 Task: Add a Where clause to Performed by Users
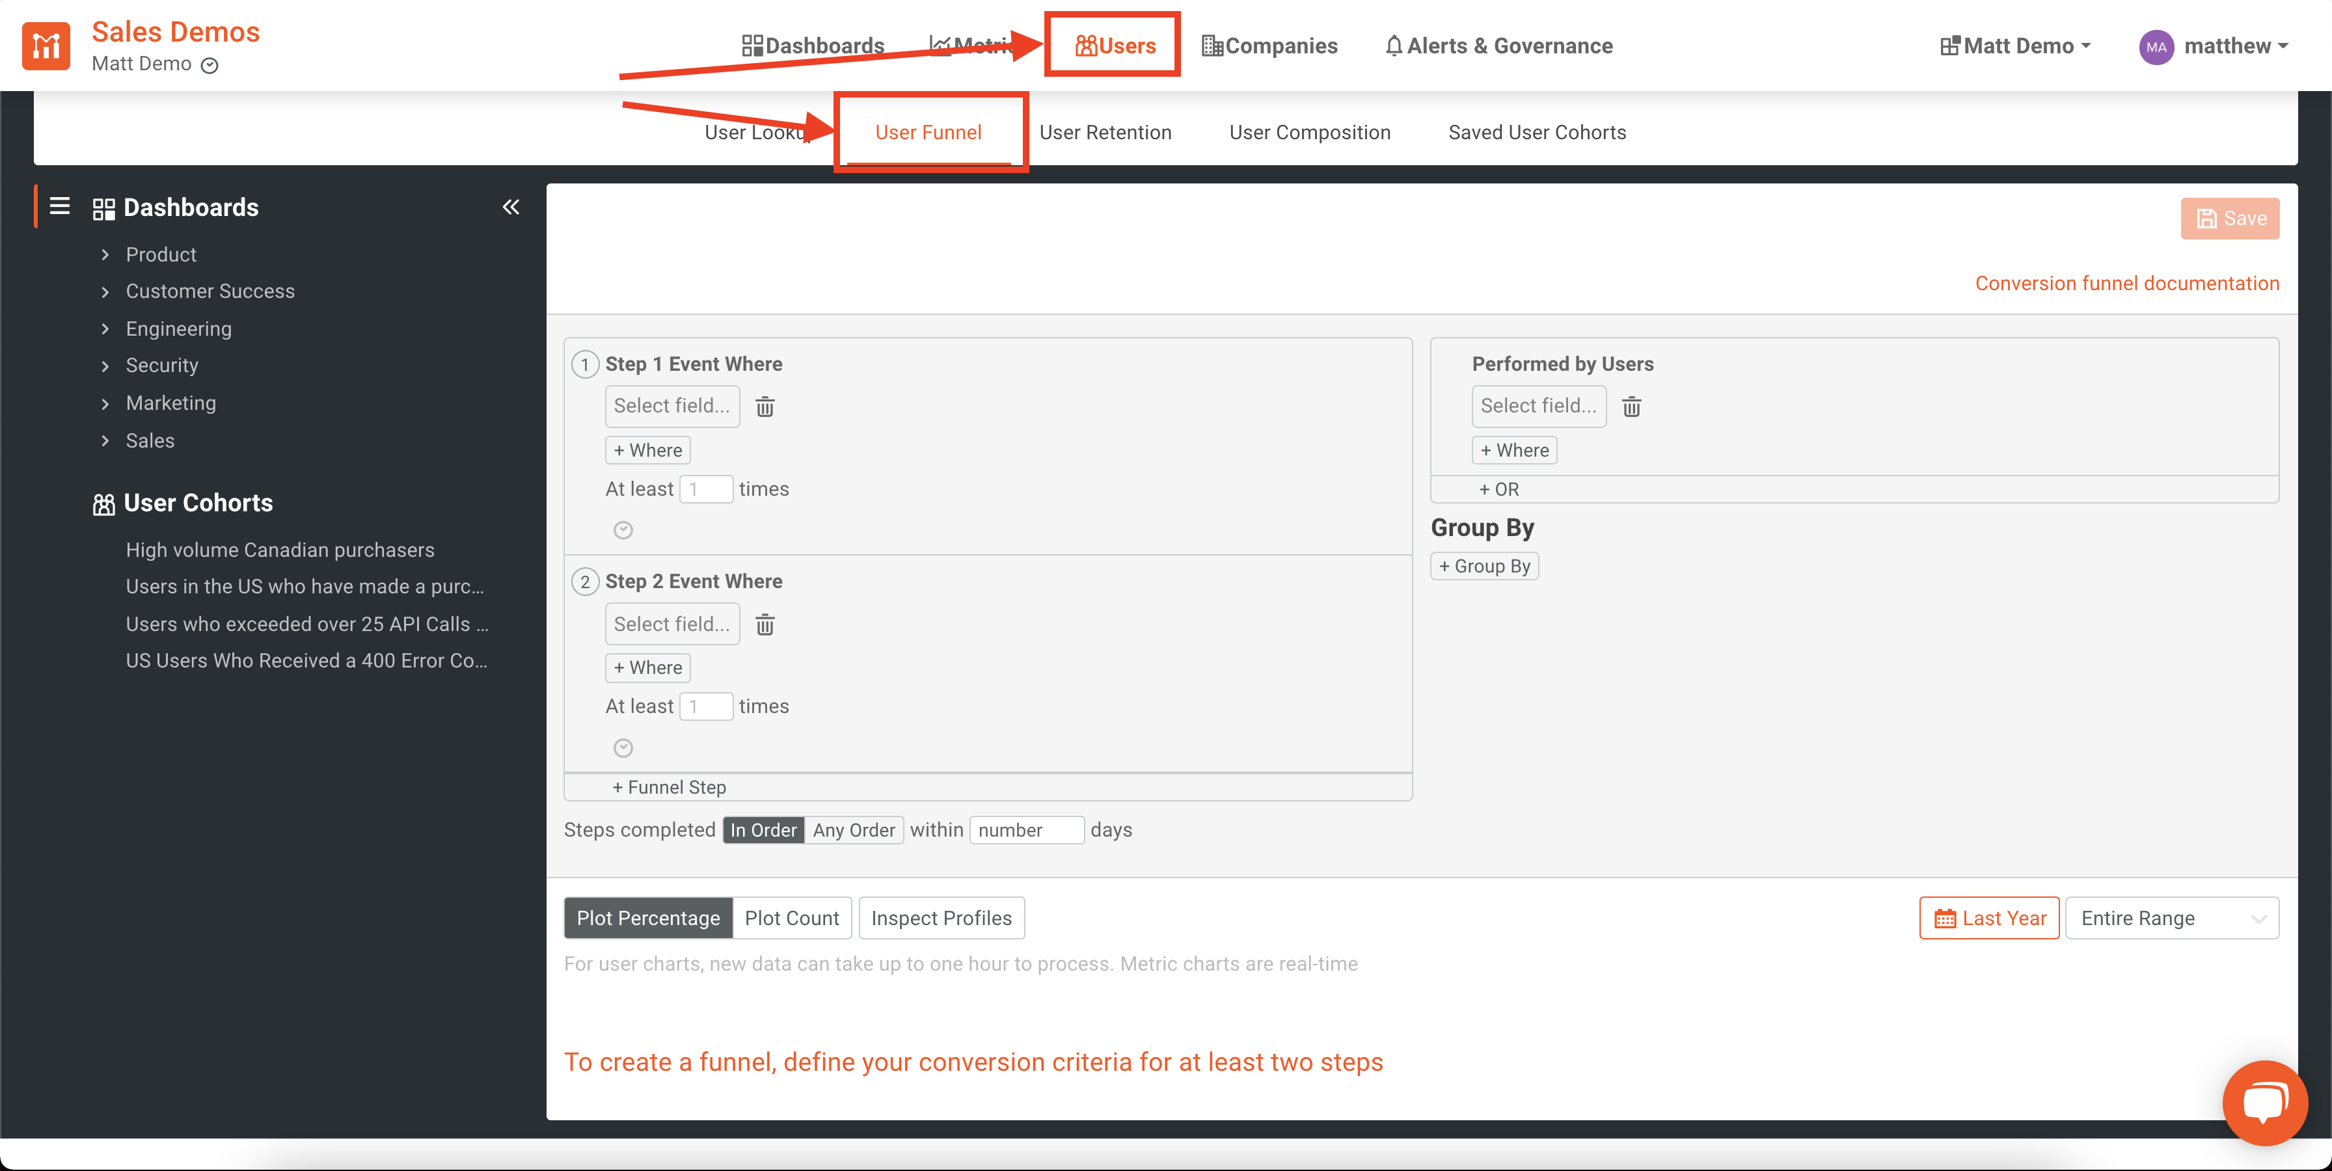click(1515, 450)
